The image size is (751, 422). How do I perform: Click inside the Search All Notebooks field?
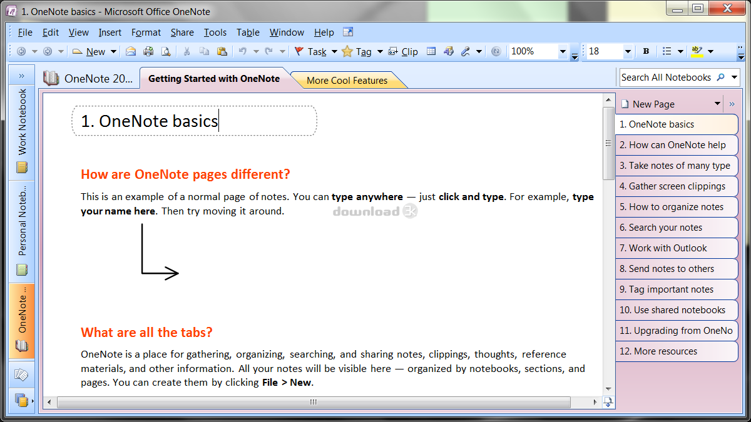pyautogui.click(x=665, y=77)
